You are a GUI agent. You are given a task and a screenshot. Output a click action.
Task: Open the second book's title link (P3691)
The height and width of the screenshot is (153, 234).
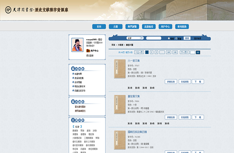(134, 96)
